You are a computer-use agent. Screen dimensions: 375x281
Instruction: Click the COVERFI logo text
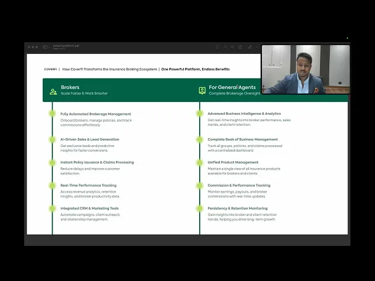click(x=50, y=69)
